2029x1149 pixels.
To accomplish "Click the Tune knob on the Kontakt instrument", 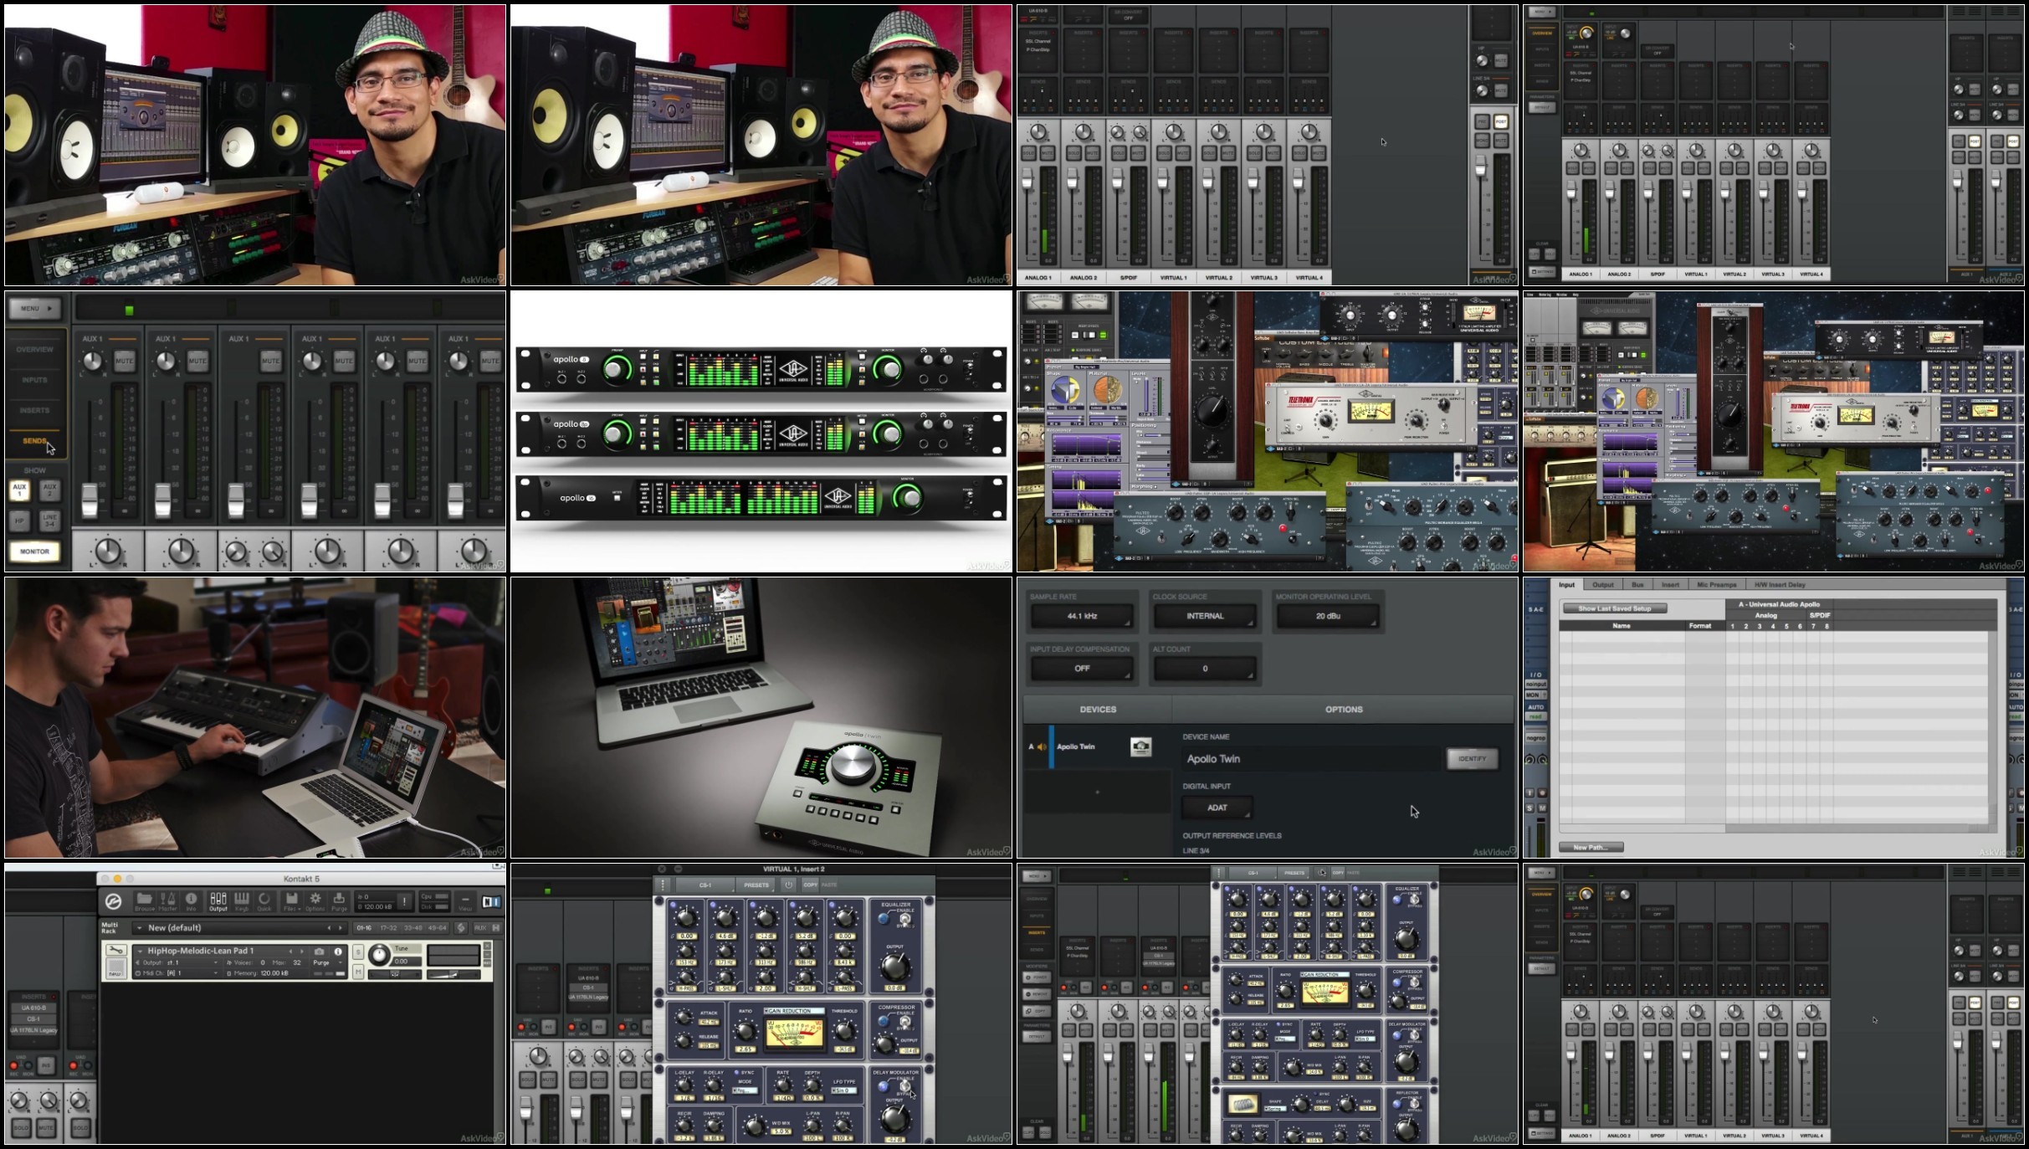I will (x=379, y=955).
